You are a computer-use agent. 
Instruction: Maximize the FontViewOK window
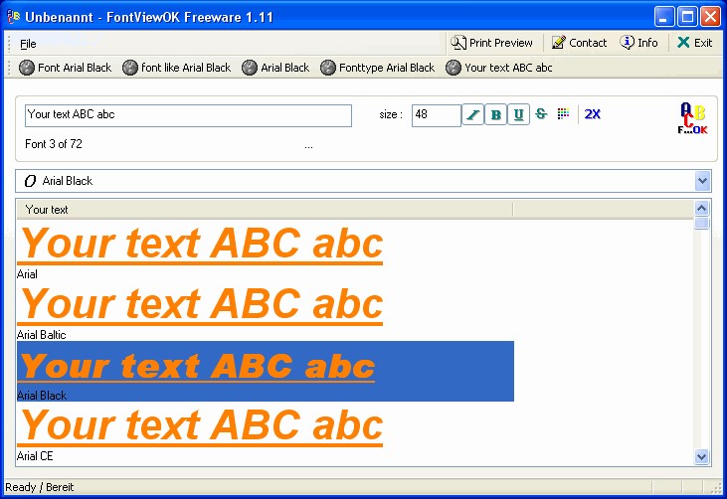click(687, 17)
